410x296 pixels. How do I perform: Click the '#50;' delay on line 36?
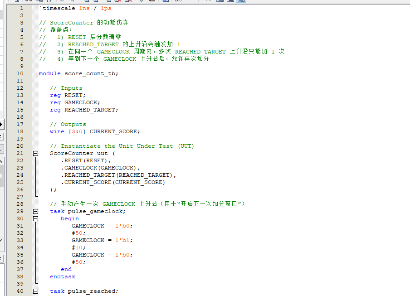pos(79,262)
